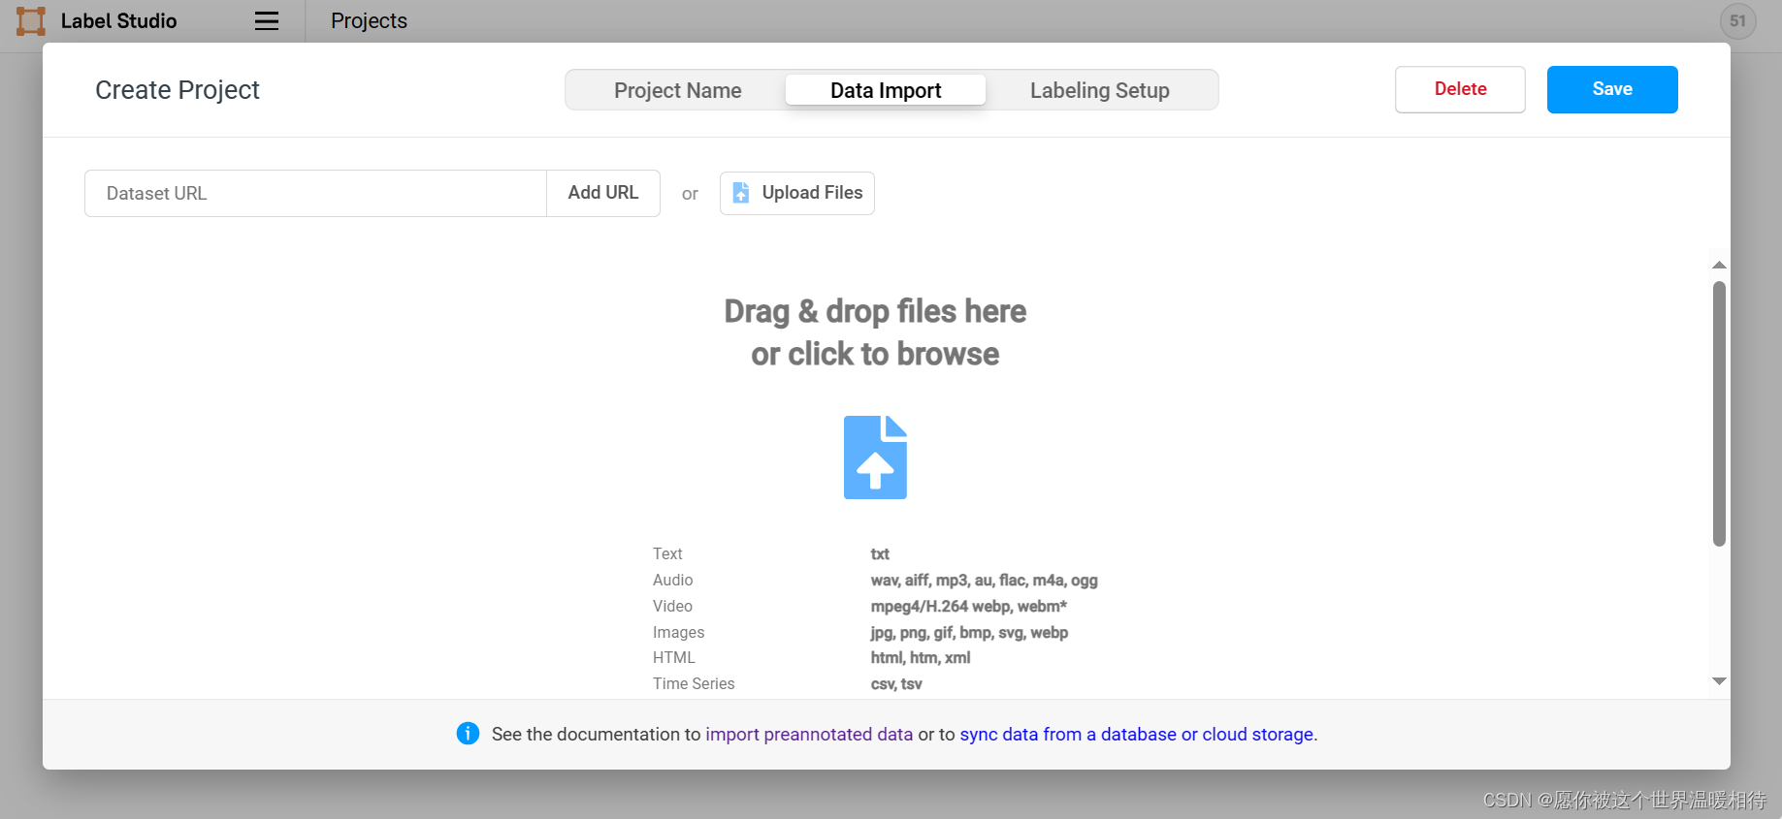Click the Time Series file type label
This screenshot has height=819, width=1782.
pos(694,683)
